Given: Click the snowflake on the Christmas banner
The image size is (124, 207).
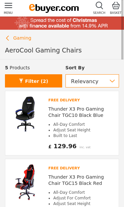Looking at the screenshot, I should (x=22, y=23).
